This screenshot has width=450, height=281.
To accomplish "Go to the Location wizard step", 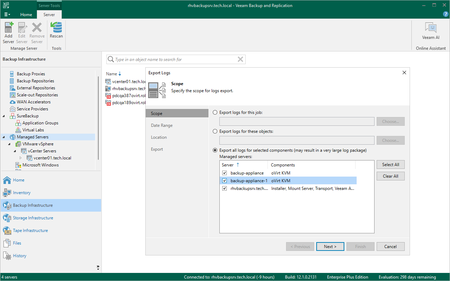I will pos(159,137).
